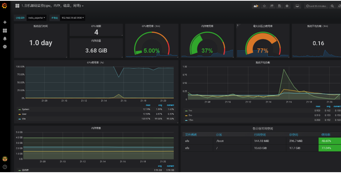
Task: Open the 最大分区(/)使用率 gauge panel title
Action: coord(263,26)
